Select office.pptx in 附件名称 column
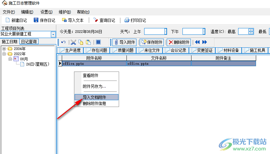The height and width of the screenshot is (154, 270). tap(94, 63)
